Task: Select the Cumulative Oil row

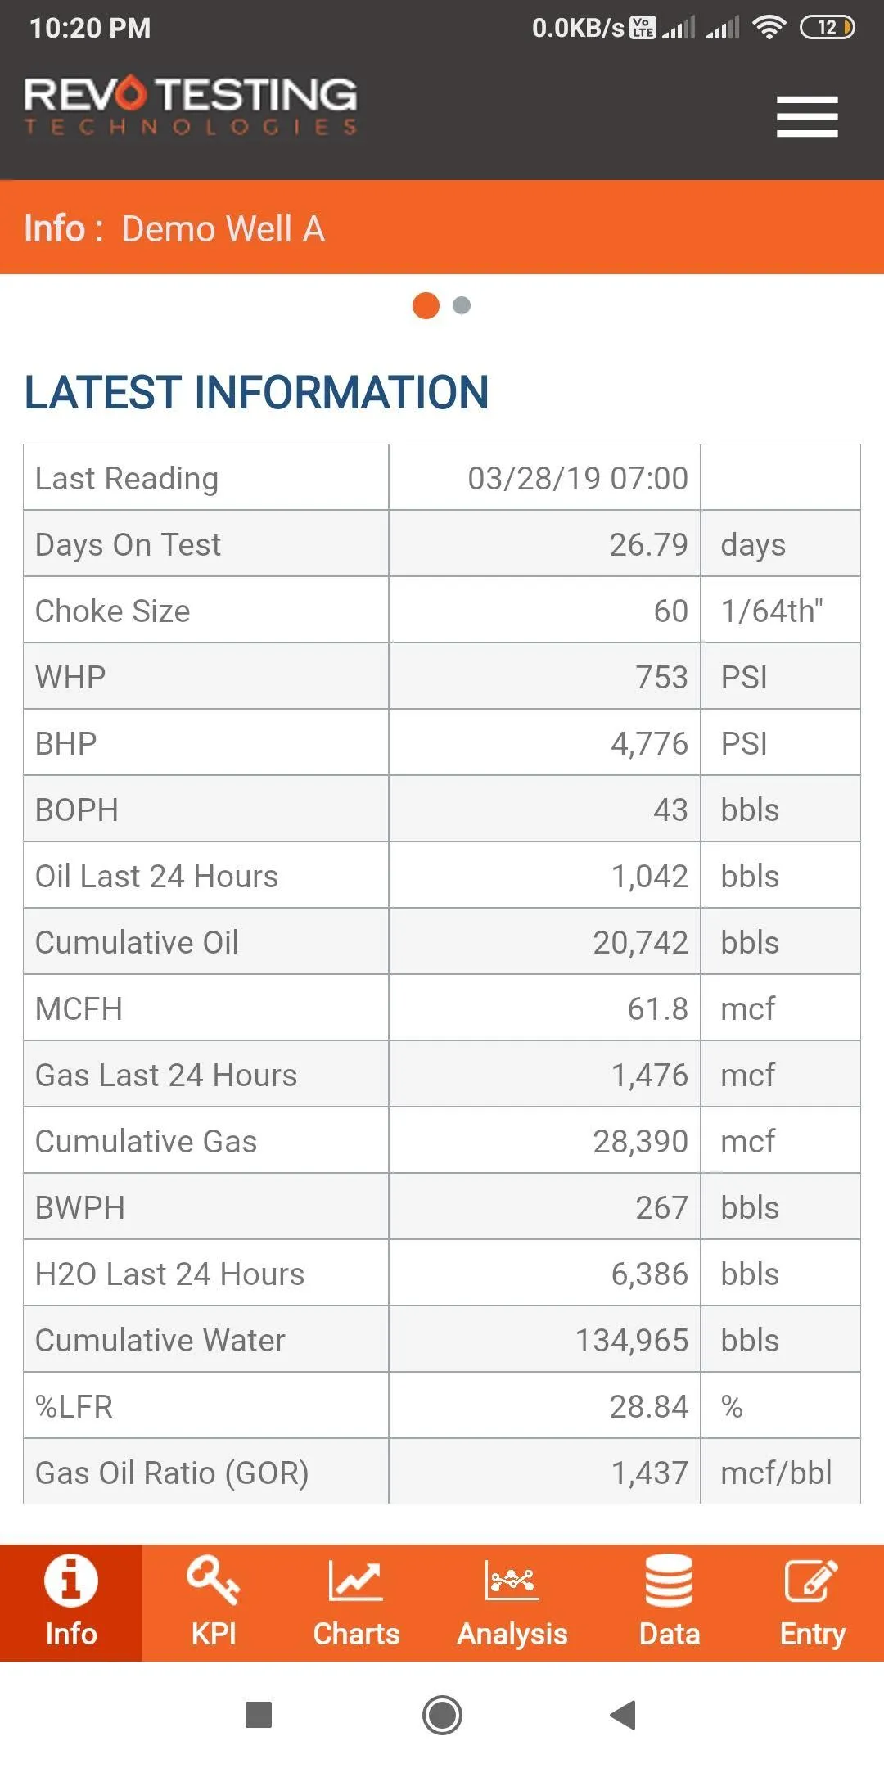Action: pos(442,942)
